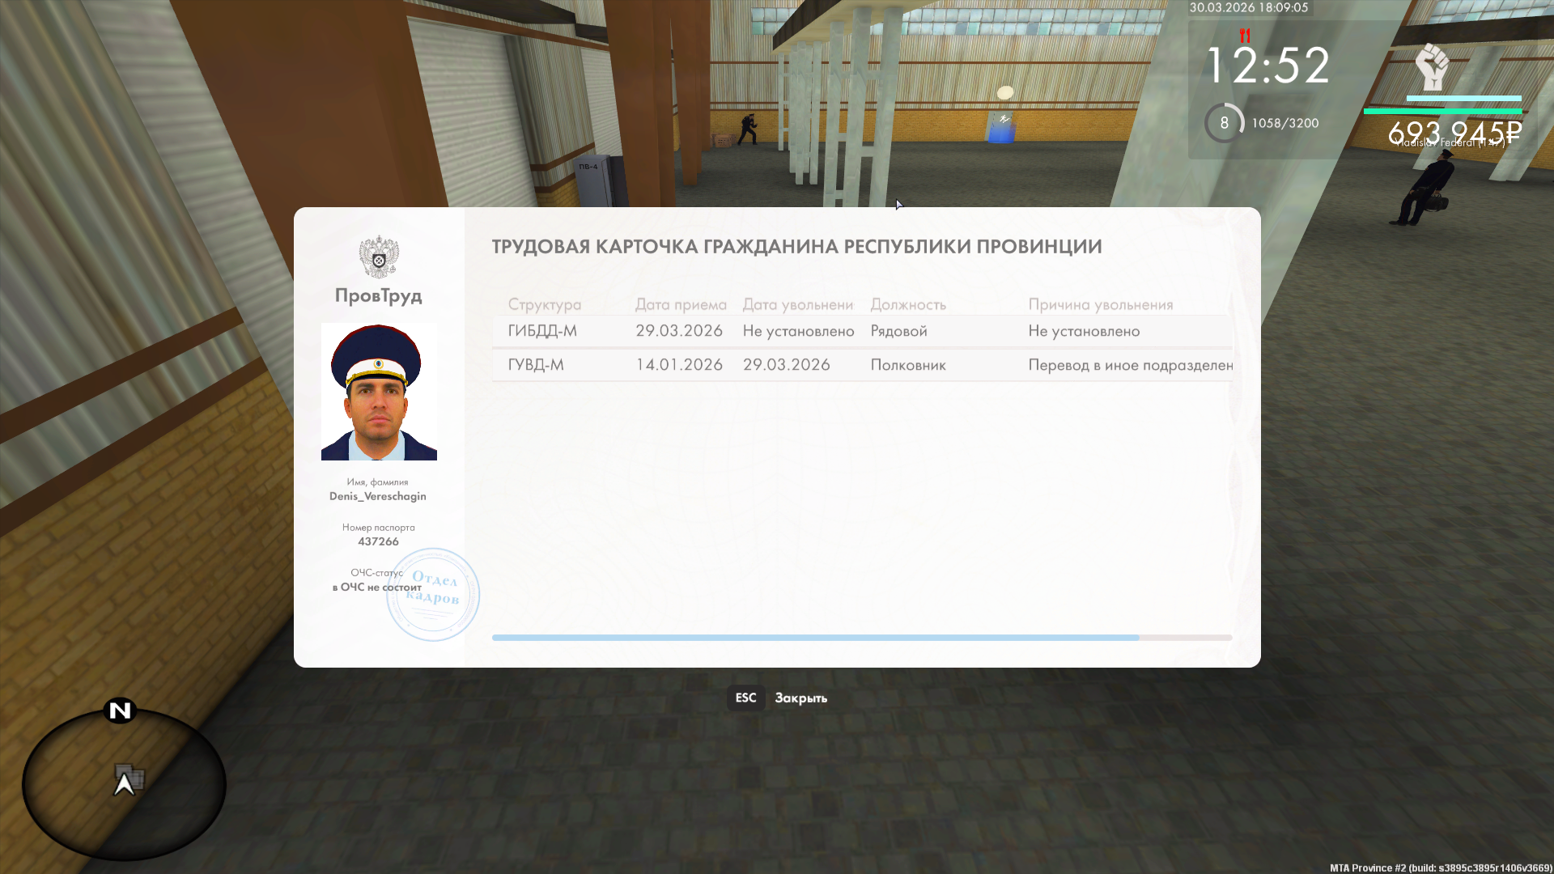
Task: Click the red fork hunger icon
Action: tap(1245, 36)
